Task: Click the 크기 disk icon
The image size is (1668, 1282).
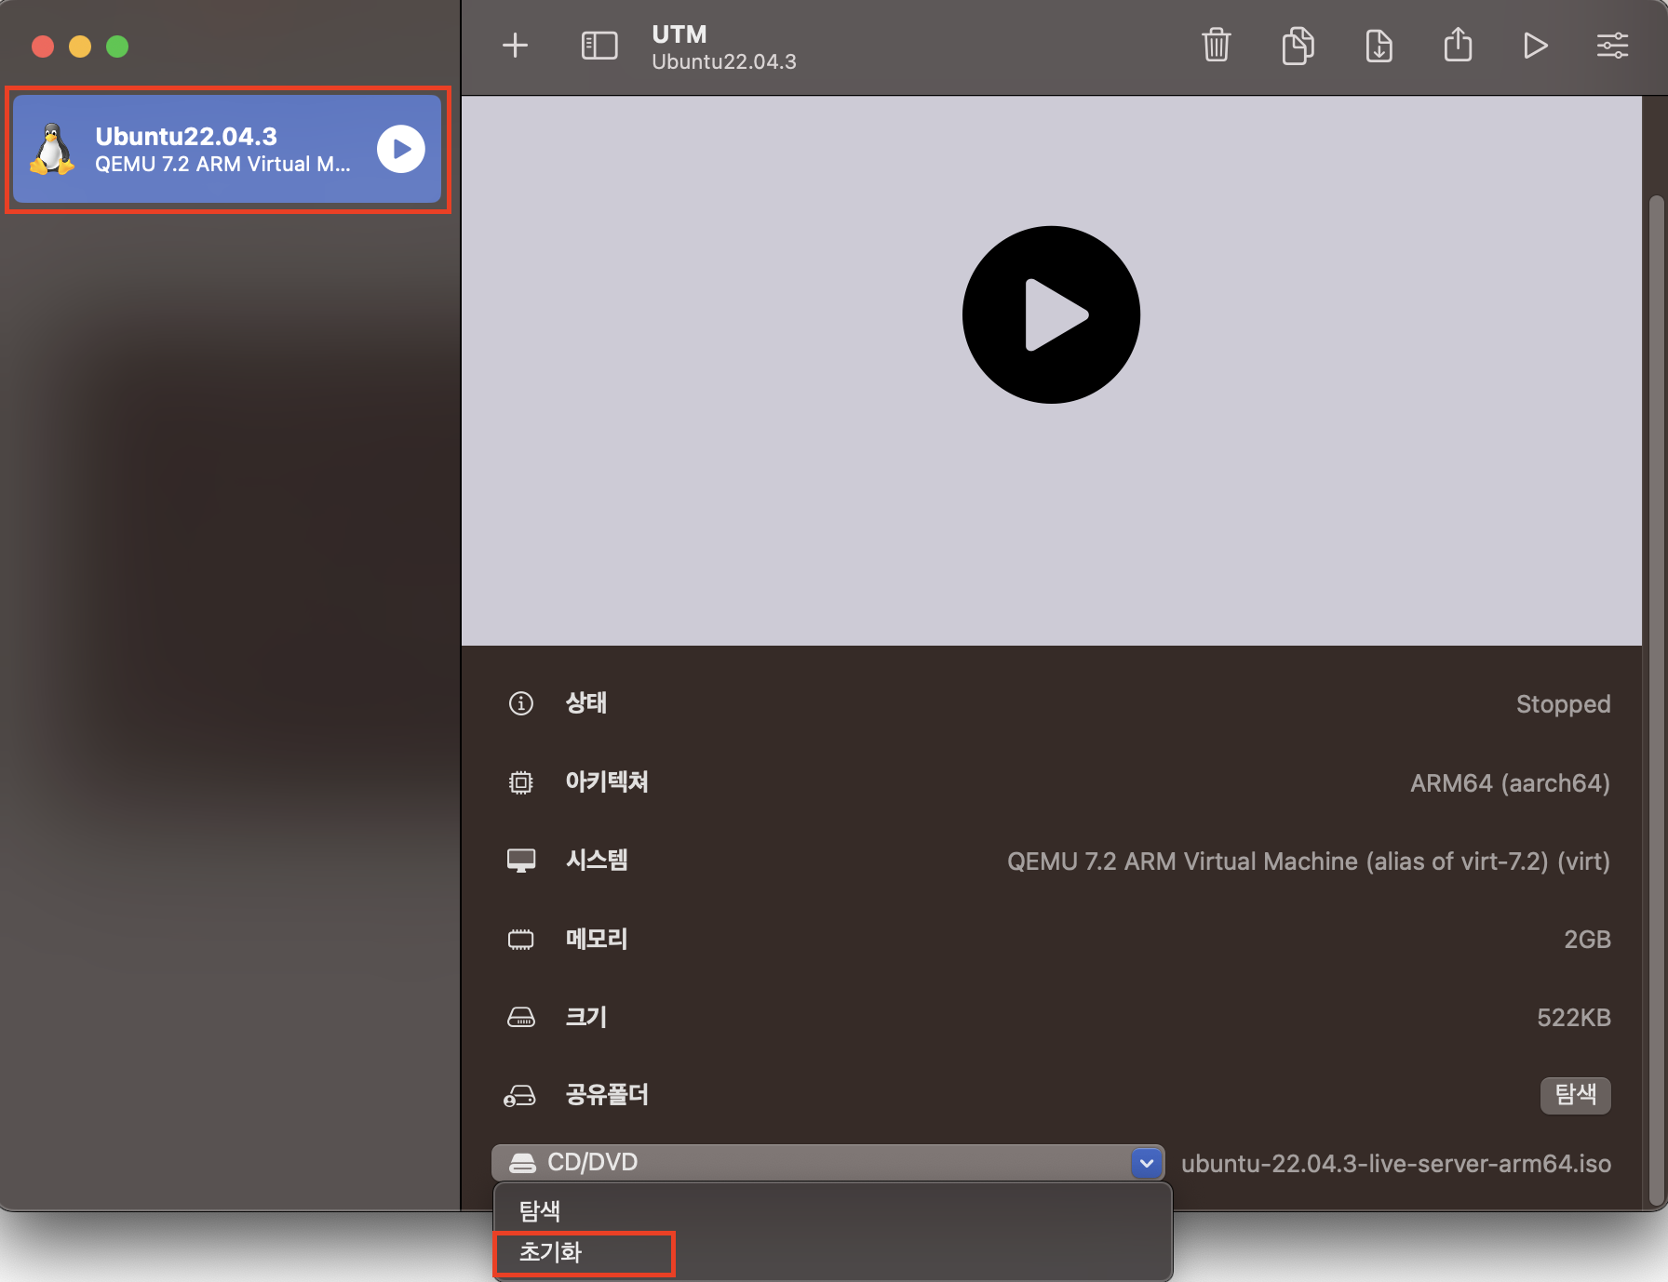Action: 521,1018
